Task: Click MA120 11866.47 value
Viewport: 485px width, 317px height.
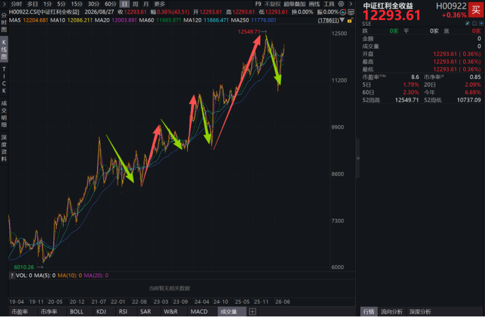Action: 216,20
